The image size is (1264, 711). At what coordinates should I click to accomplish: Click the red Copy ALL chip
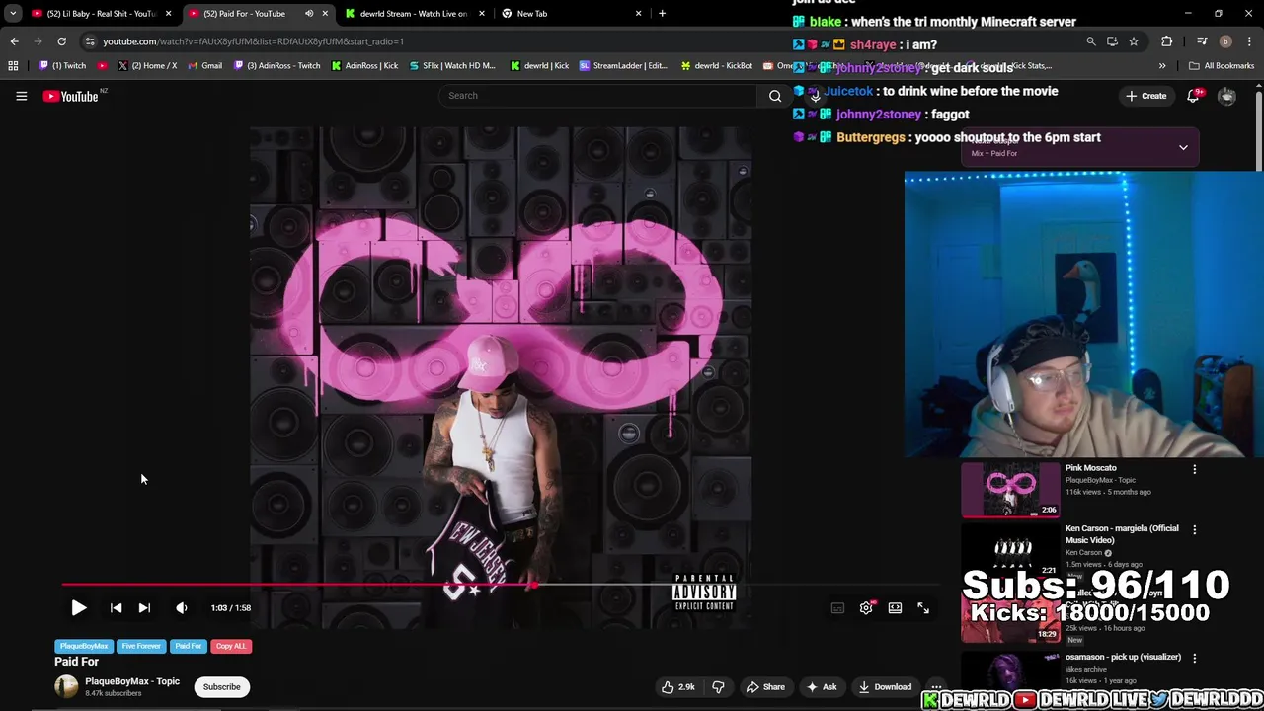click(x=231, y=646)
